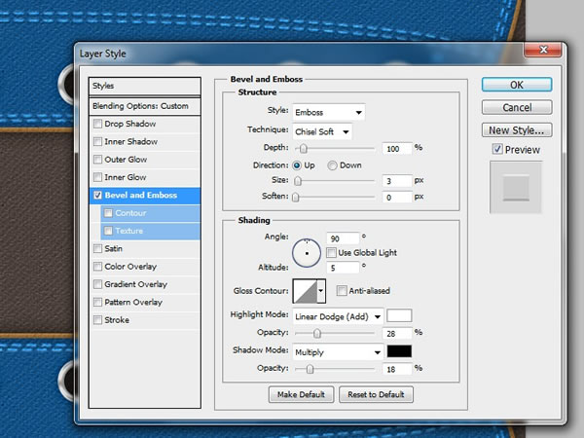584x438 pixels.
Task: Select the Styles panel entry
Action: pos(145,86)
